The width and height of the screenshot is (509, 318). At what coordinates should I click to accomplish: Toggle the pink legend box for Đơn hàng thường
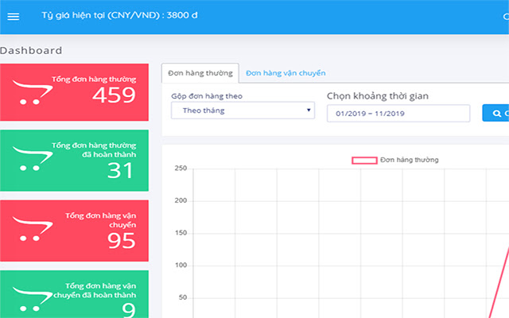(x=364, y=161)
